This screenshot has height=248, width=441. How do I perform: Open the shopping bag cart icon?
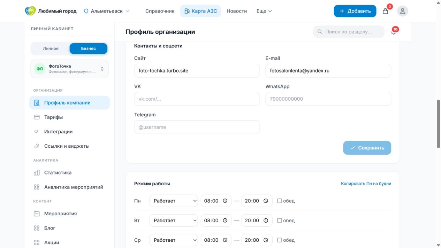click(385, 11)
